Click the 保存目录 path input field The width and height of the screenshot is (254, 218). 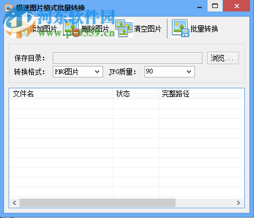pyautogui.click(x=127, y=58)
